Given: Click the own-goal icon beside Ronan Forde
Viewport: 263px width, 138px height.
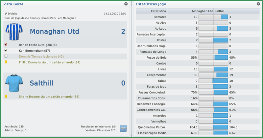Looking at the screenshot, I should tap(6, 44).
